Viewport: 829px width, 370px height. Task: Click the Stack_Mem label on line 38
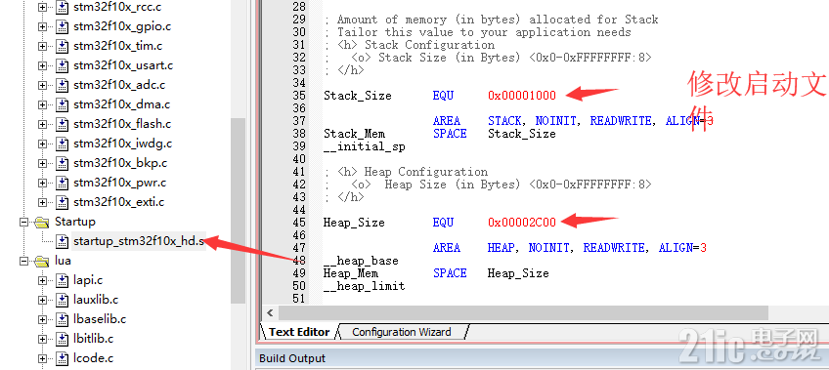click(354, 134)
